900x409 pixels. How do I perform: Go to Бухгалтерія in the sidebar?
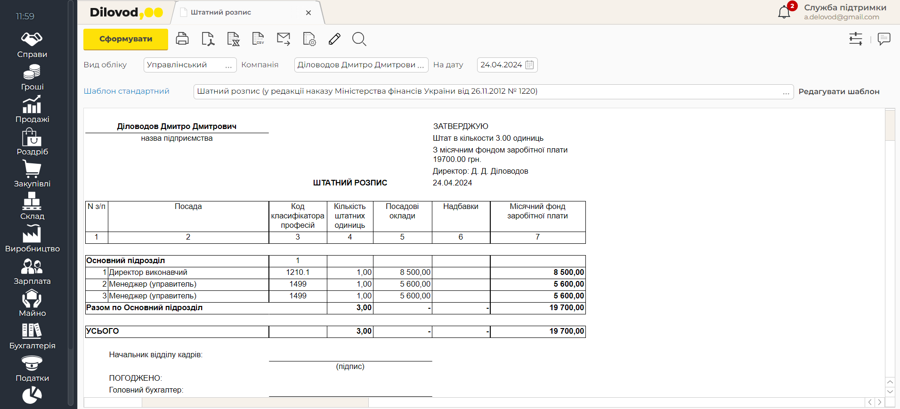click(32, 337)
